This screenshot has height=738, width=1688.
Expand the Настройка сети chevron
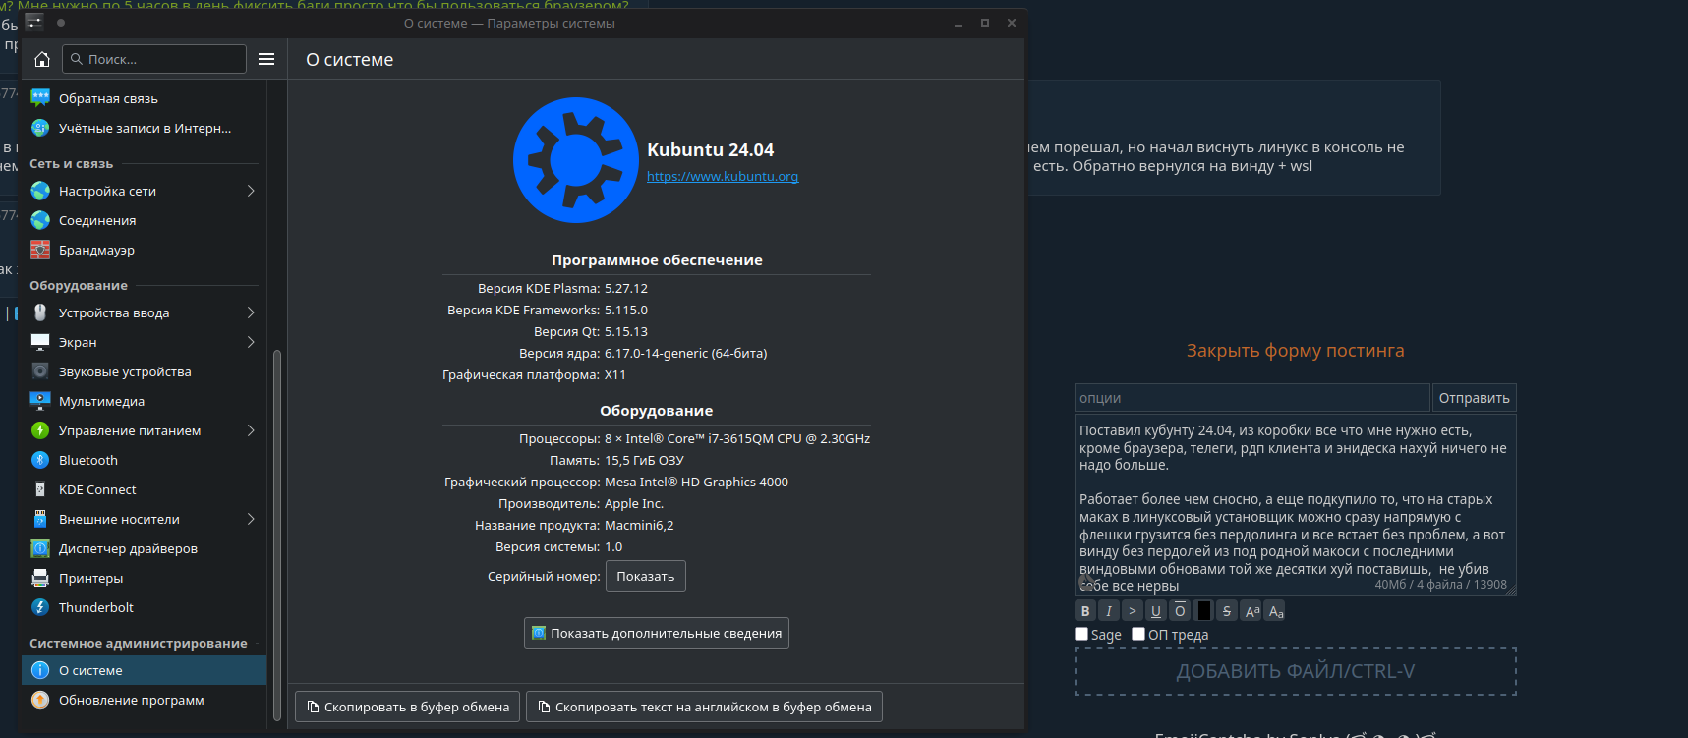coord(251,191)
